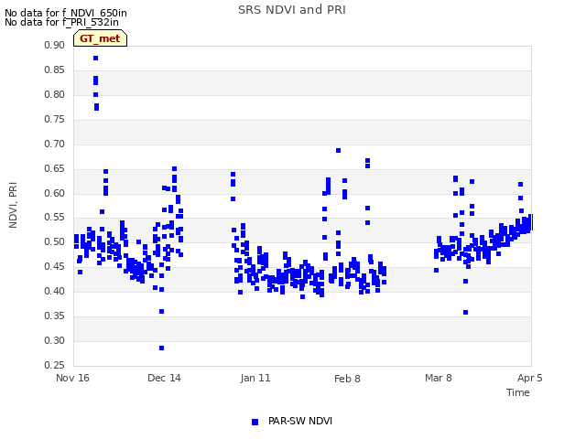Click the 0.35 y-axis tick label
Image resolution: width=586 pixels, height=439 pixels.
(x=55, y=316)
